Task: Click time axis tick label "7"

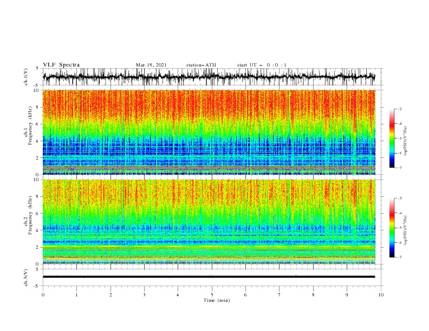Action: [x=279, y=295]
